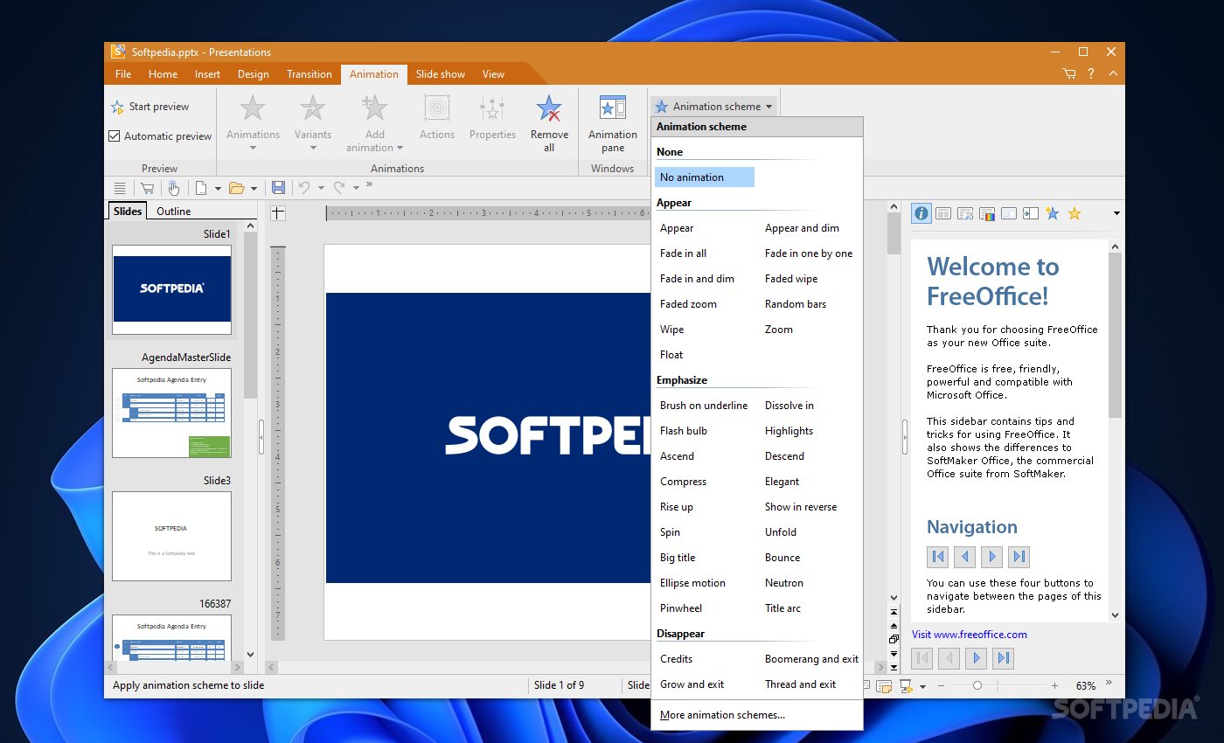Collapse the ribbon with chevron
The image size is (1224, 743).
(1113, 74)
